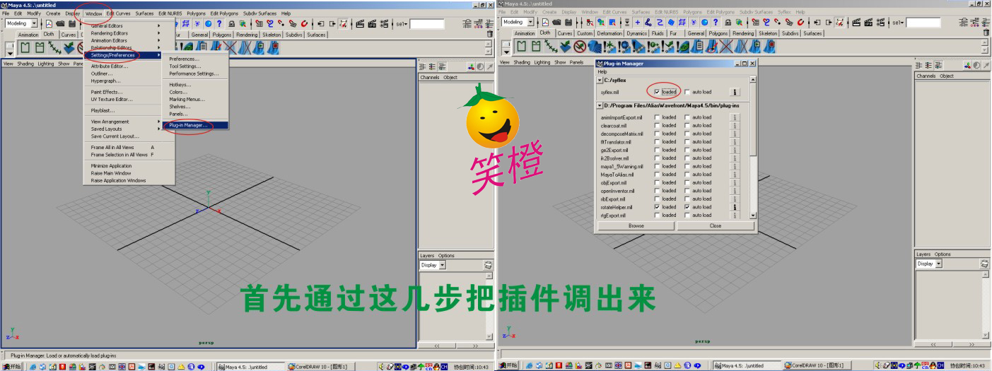Click Save Current Layout in Window menu
992x371 pixels.
(115, 136)
